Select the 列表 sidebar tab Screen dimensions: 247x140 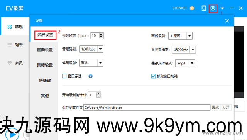15,45
